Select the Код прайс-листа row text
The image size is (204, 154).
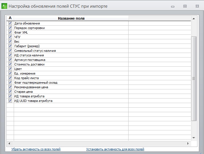coord(27,78)
